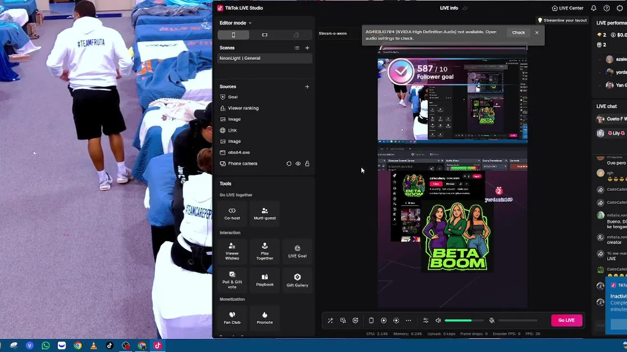
Task: Mute the speaker output audio icon
Action: (x=438, y=321)
